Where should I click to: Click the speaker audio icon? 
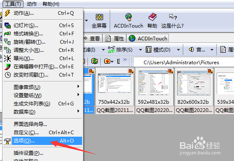[x=191, y=49]
